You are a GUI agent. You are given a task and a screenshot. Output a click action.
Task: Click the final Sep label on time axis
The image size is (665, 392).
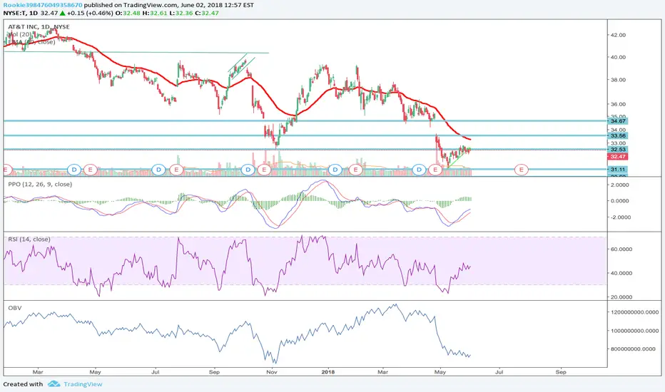point(561,372)
